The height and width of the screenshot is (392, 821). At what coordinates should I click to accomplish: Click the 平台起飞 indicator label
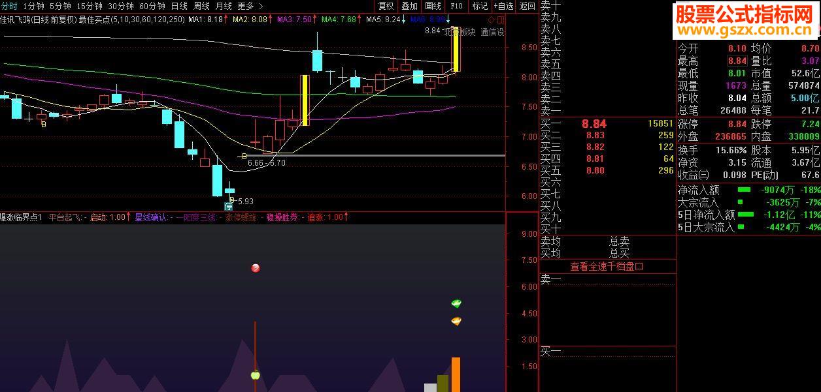[x=67, y=217]
